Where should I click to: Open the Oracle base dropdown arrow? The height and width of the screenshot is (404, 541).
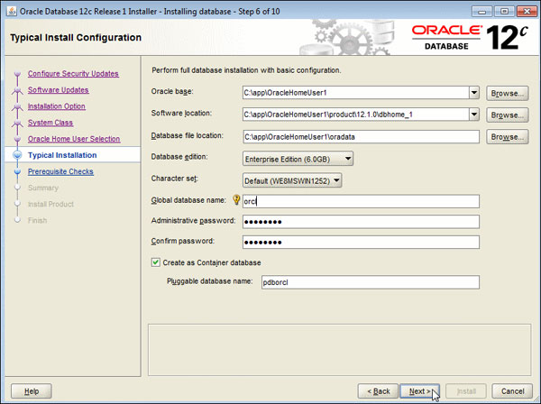pyautogui.click(x=474, y=93)
